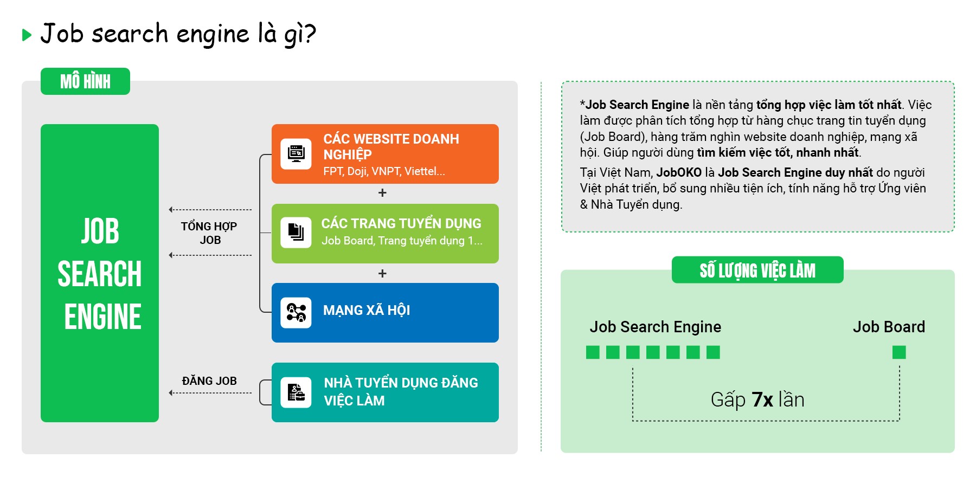The width and height of the screenshot is (976, 490).
Task: Click the MẠNG XÃ HỘI blue box label
Action: (x=367, y=311)
